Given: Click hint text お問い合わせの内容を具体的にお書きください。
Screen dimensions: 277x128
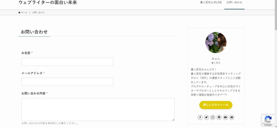Looking at the screenshot, I should click(x=50, y=123).
